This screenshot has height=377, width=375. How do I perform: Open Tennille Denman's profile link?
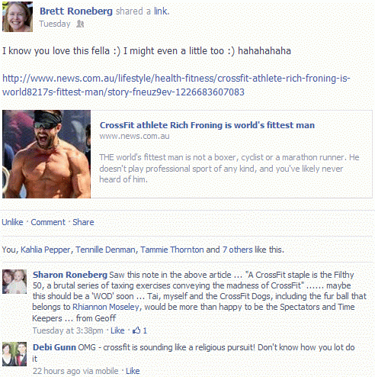(105, 250)
